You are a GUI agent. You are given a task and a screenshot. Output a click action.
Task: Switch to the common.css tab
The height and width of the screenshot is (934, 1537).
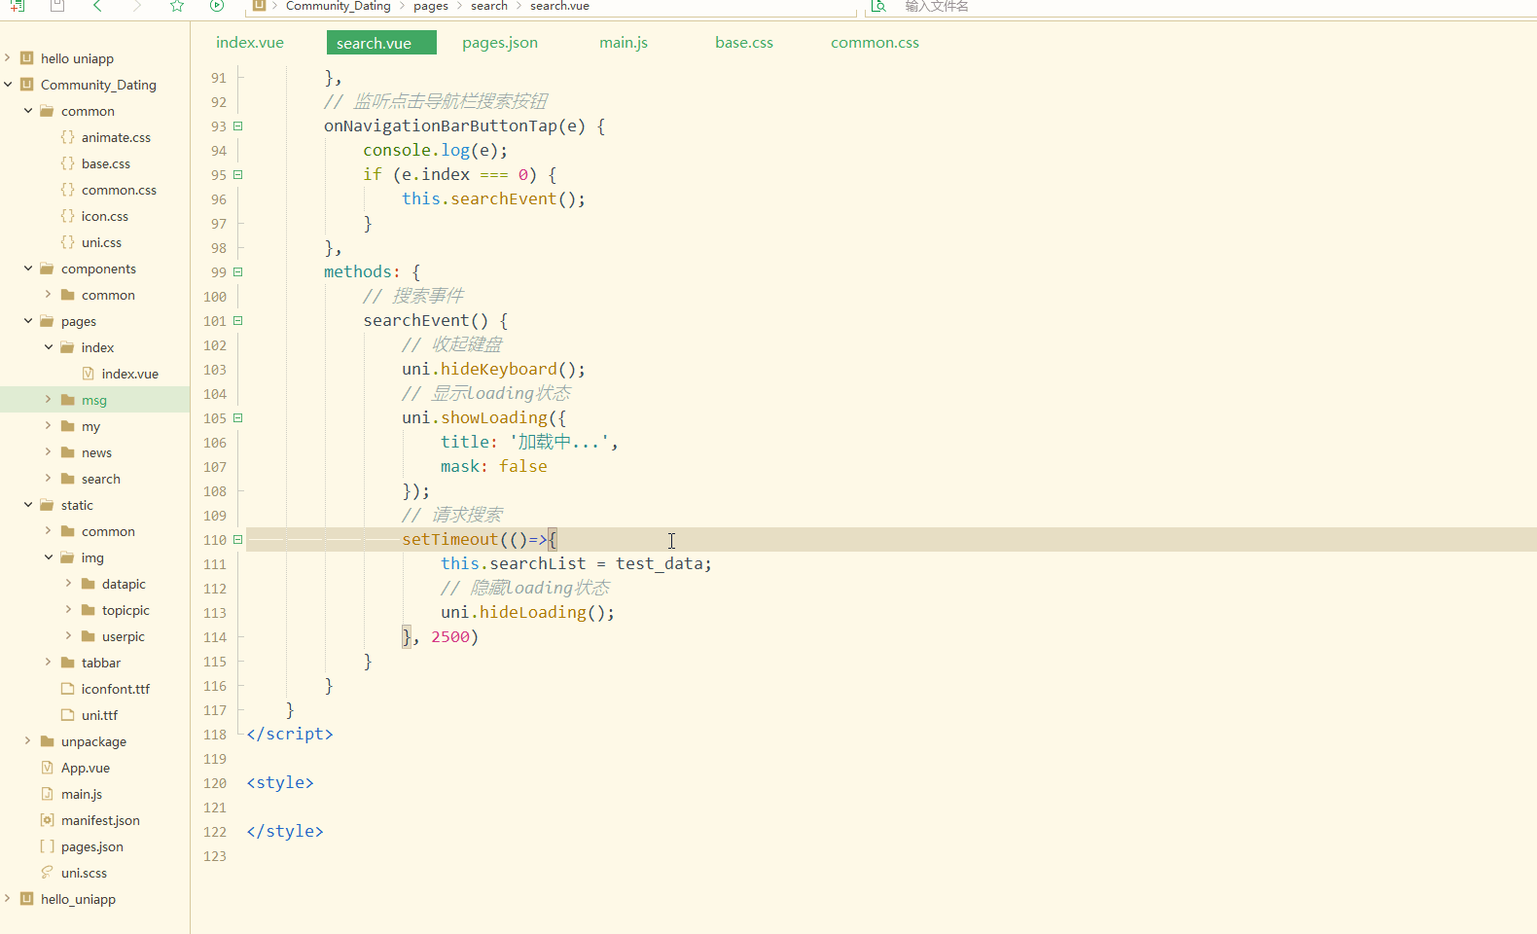click(875, 43)
